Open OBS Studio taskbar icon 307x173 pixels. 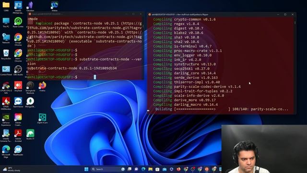click(x=193, y=169)
